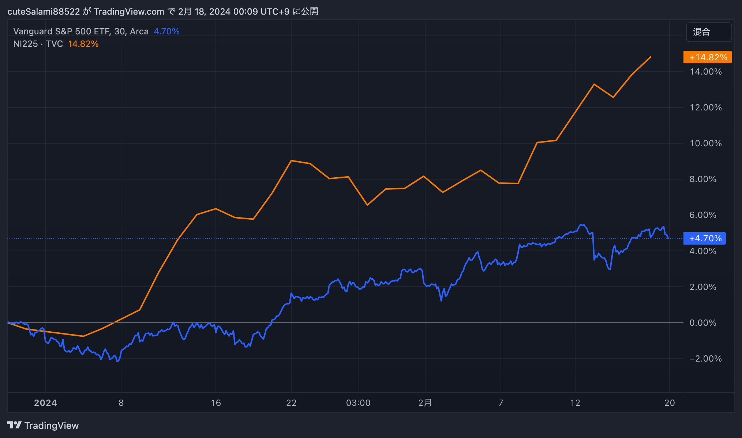Click the −2.00% label on price axis
This screenshot has width=742, height=438.
point(705,359)
